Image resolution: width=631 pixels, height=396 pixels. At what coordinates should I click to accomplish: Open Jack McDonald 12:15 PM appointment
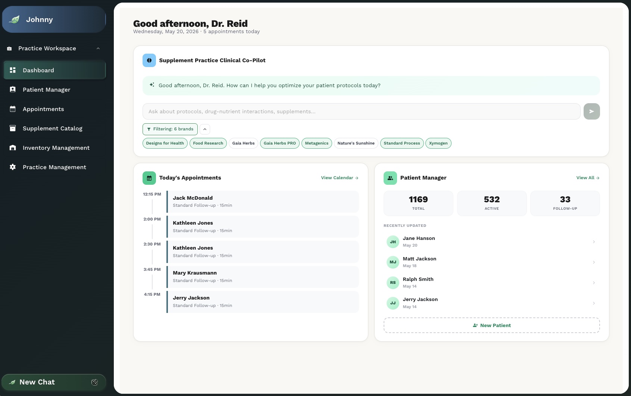tap(263, 202)
